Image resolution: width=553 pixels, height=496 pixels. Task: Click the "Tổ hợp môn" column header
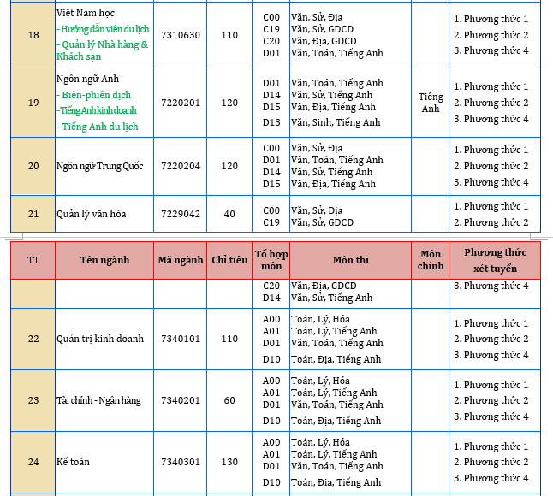coord(271,260)
